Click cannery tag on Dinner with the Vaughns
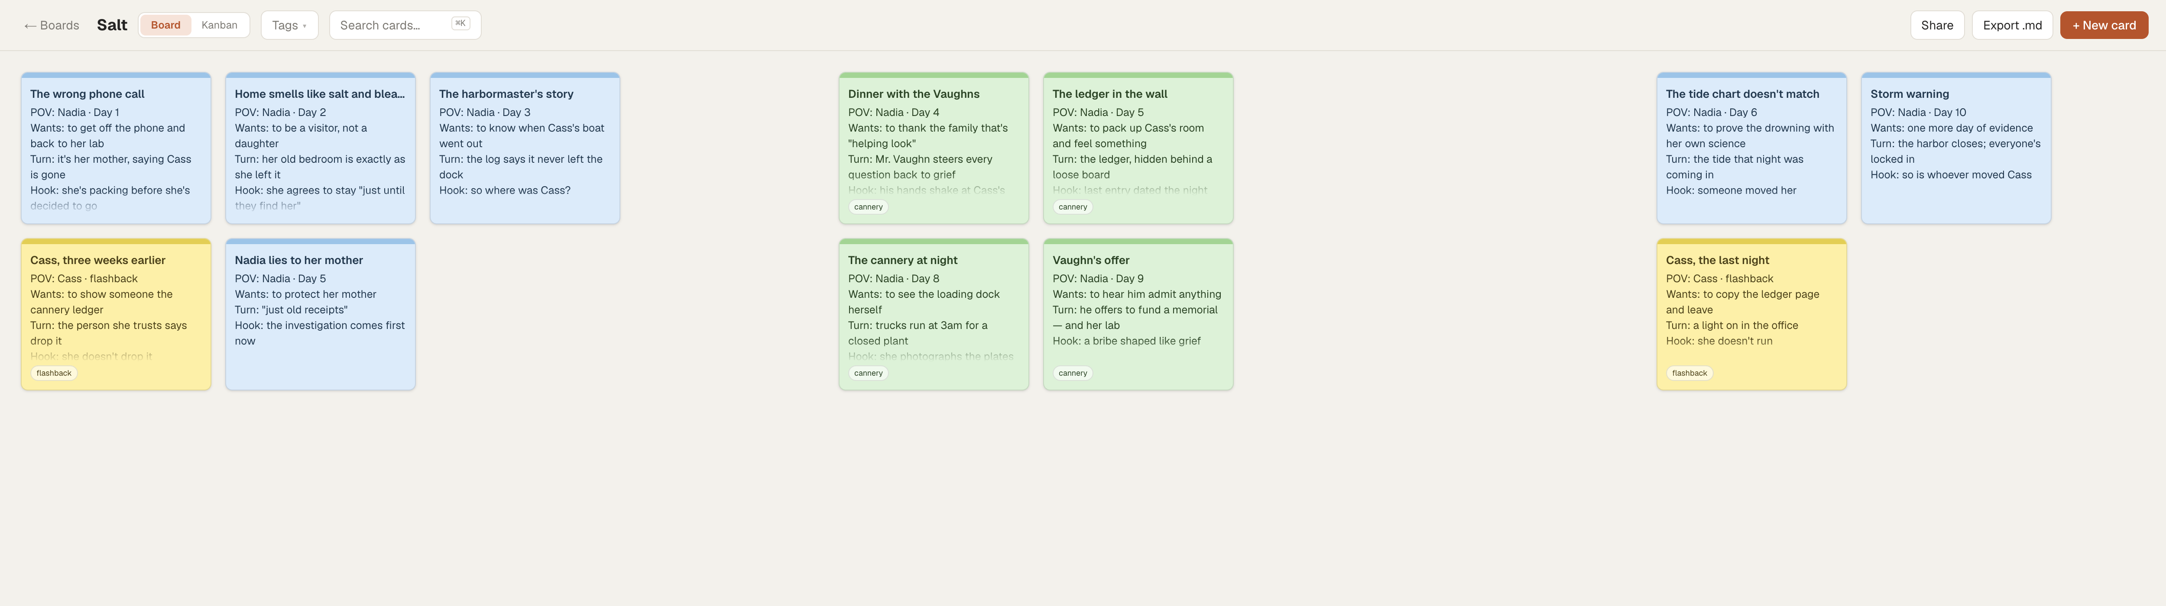 (x=869, y=207)
